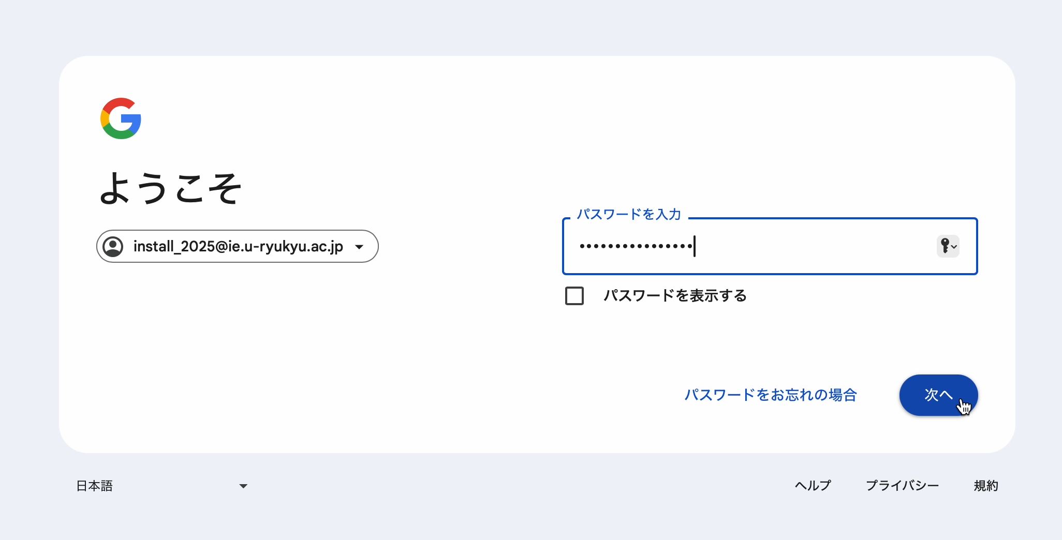Viewport: 1062px width, 540px height.
Task: Open the 規約 footer link
Action: [986, 486]
